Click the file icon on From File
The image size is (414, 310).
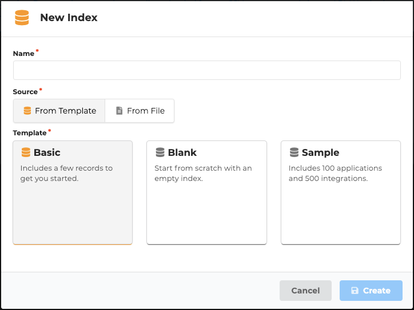(119, 111)
